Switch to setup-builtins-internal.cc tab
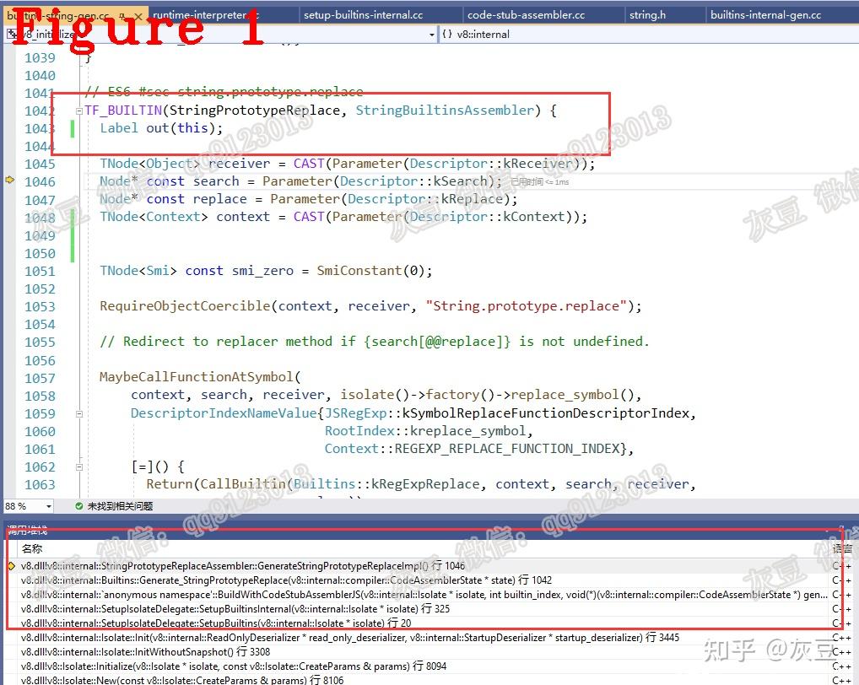This screenshot has width=859, height=685. pyautogui.click(x=363, y=15)
